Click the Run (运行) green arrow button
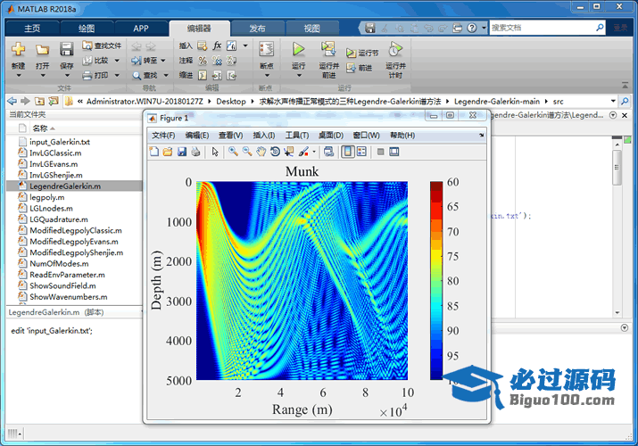Image resolution: width=638 pixels, height=446 pixels. [298, 49]
